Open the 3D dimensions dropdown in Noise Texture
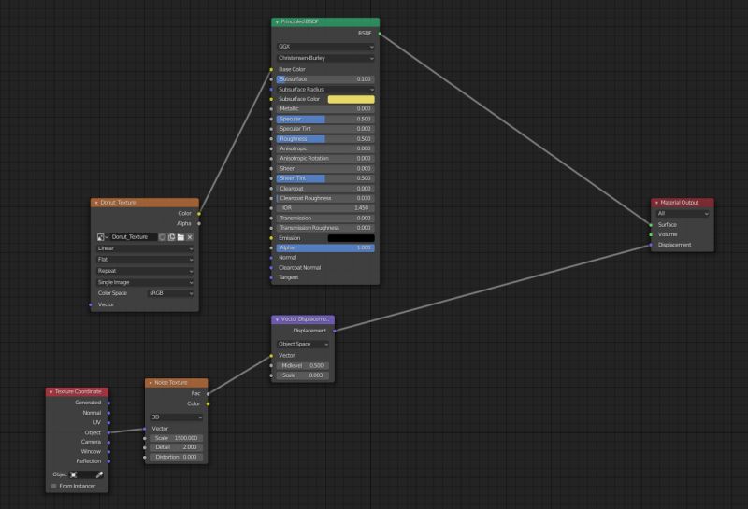 click(177, 417)
